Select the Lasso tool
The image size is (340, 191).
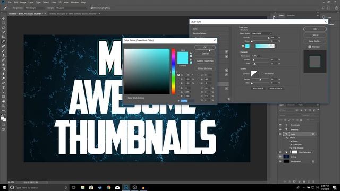pyautogui.click(x=3, y=28)
